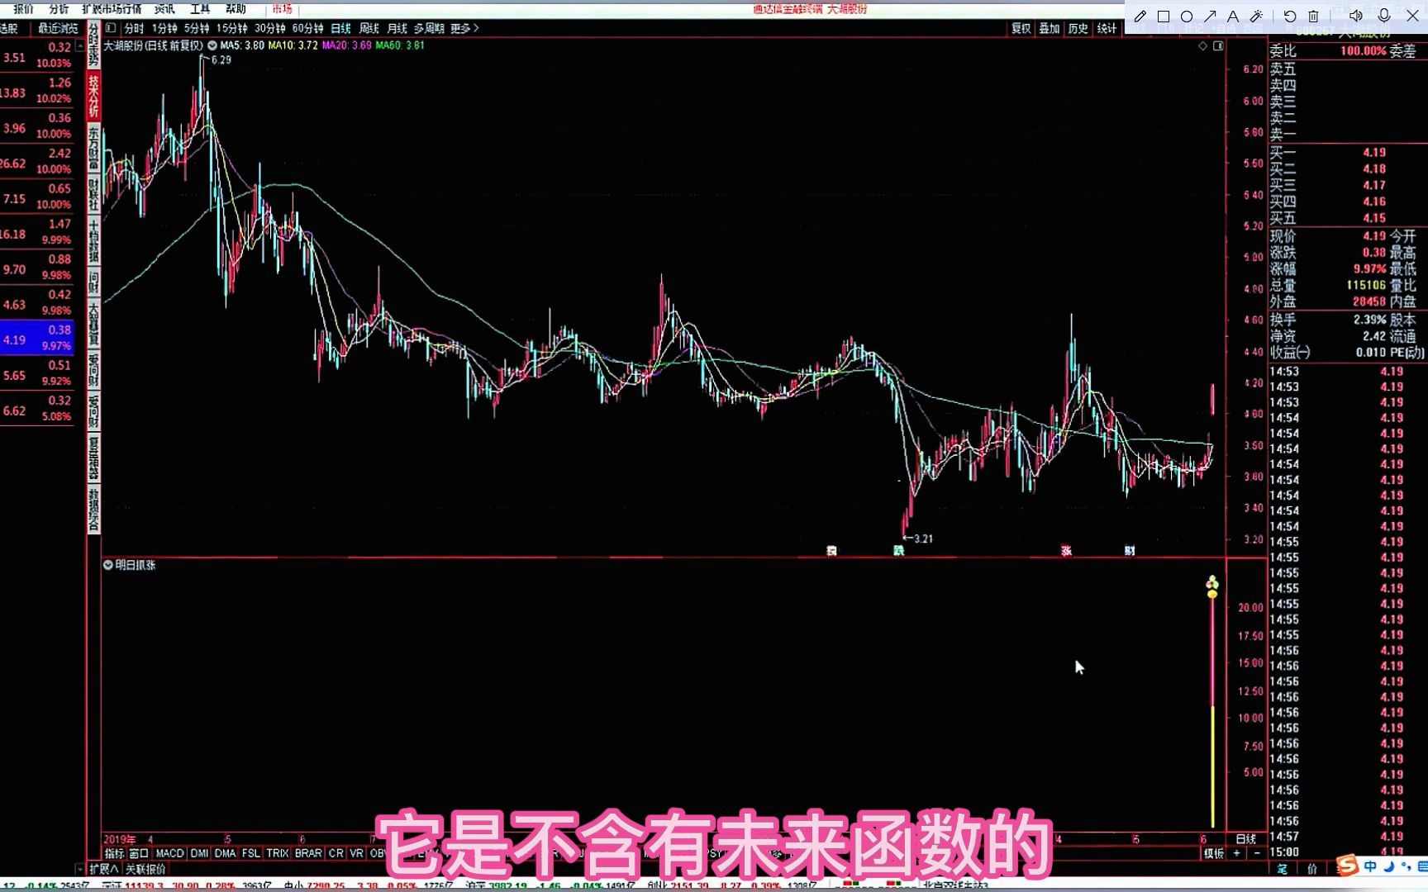Screen dimensions: 1428x892
Task: Select the text annotation tool
Action: click(x=1233, y=17)
